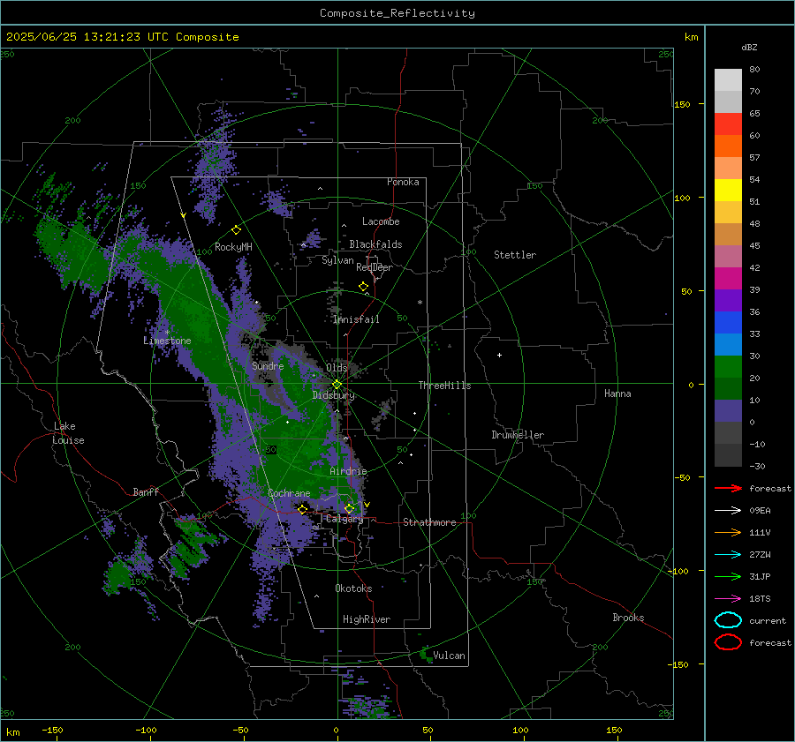Click the yellow diamond marker above Calgary
The image size is (795, 742).
[x=349, y=508]
